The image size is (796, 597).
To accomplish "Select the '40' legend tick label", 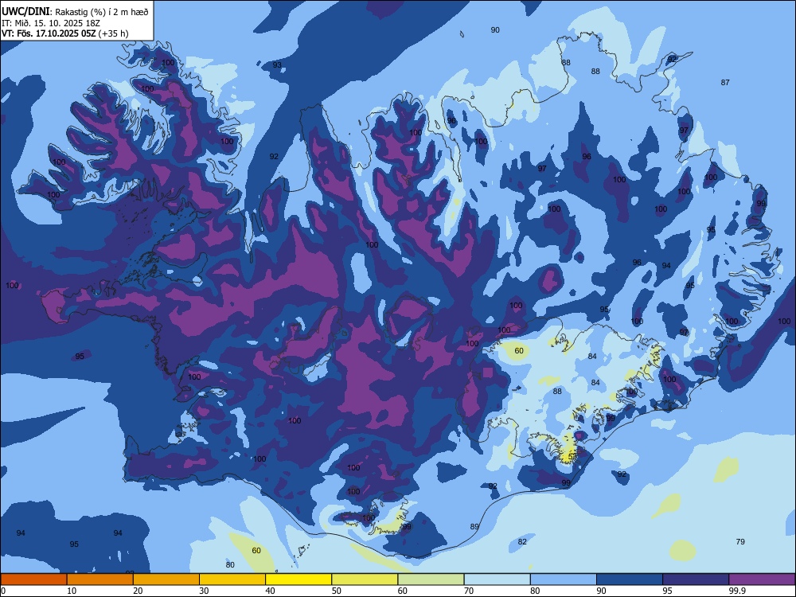I will (x=271, y=591).
